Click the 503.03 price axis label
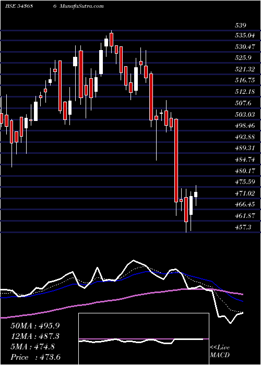 click(245, 114)
